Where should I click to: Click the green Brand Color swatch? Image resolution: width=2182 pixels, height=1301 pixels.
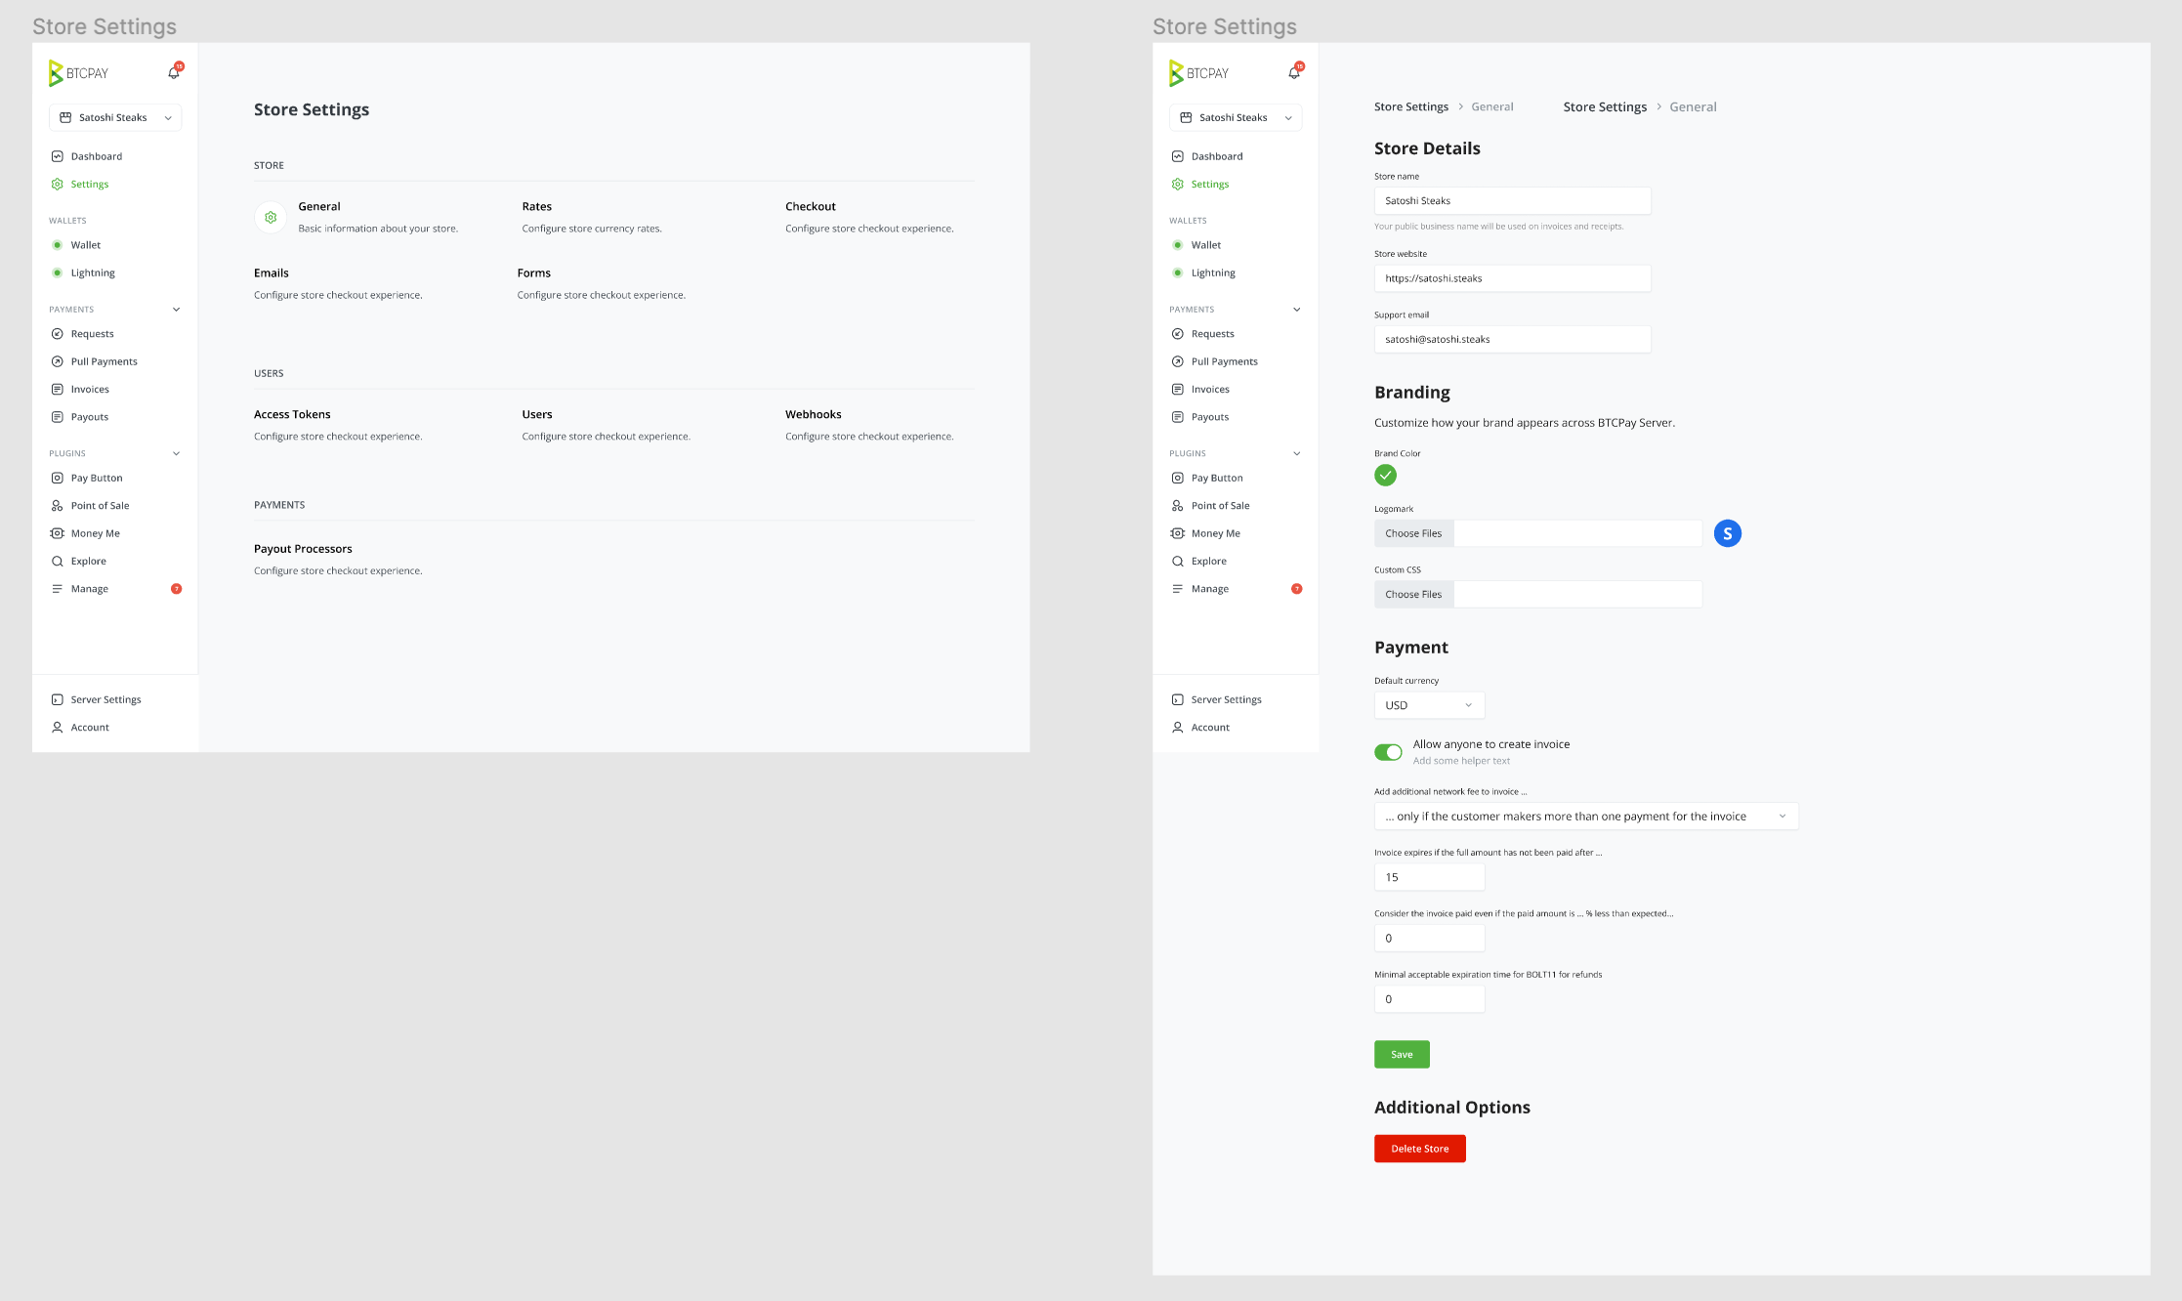click(x=1385, y=475)
